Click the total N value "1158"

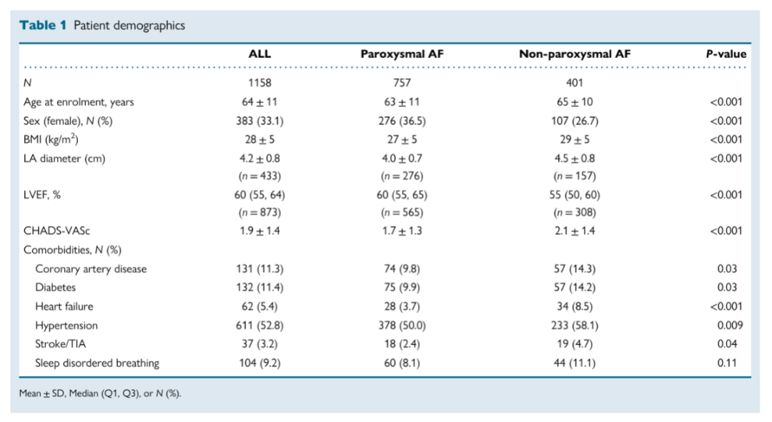click(x=259, y=83)
